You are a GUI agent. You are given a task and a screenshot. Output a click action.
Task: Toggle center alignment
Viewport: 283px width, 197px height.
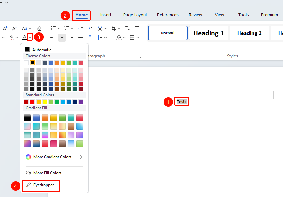coord(62,38)
